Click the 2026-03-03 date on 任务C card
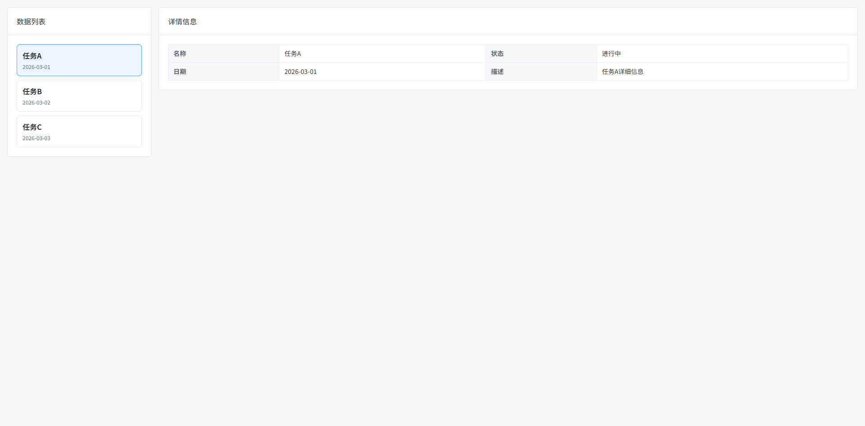The width and height of the screenshot is (865, 426). pos(36,138)
